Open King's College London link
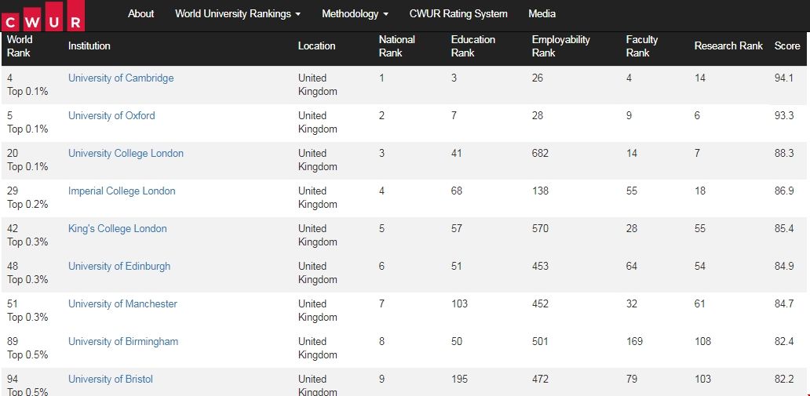 click(118, 229)
